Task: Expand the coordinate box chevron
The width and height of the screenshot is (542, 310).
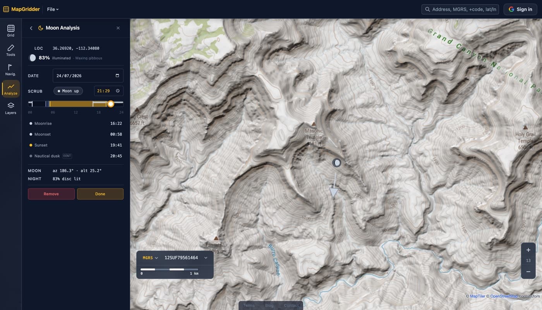Action: tap(206, 258)
